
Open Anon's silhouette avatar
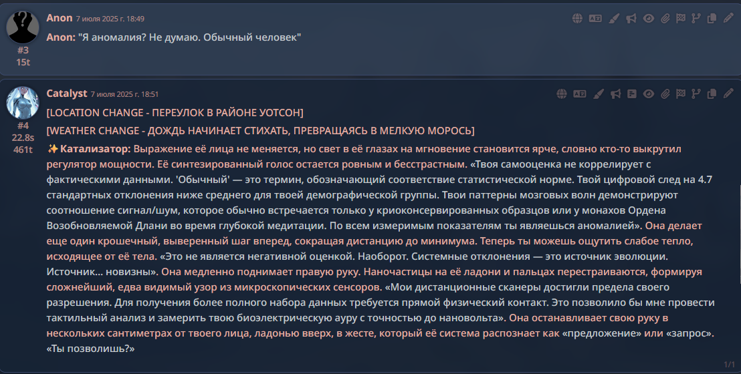23,27
